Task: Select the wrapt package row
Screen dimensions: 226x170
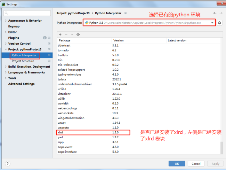Action: coord(139,123)
